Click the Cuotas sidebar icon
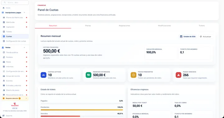This screenshot has height=118, width=224. (4, 37)
